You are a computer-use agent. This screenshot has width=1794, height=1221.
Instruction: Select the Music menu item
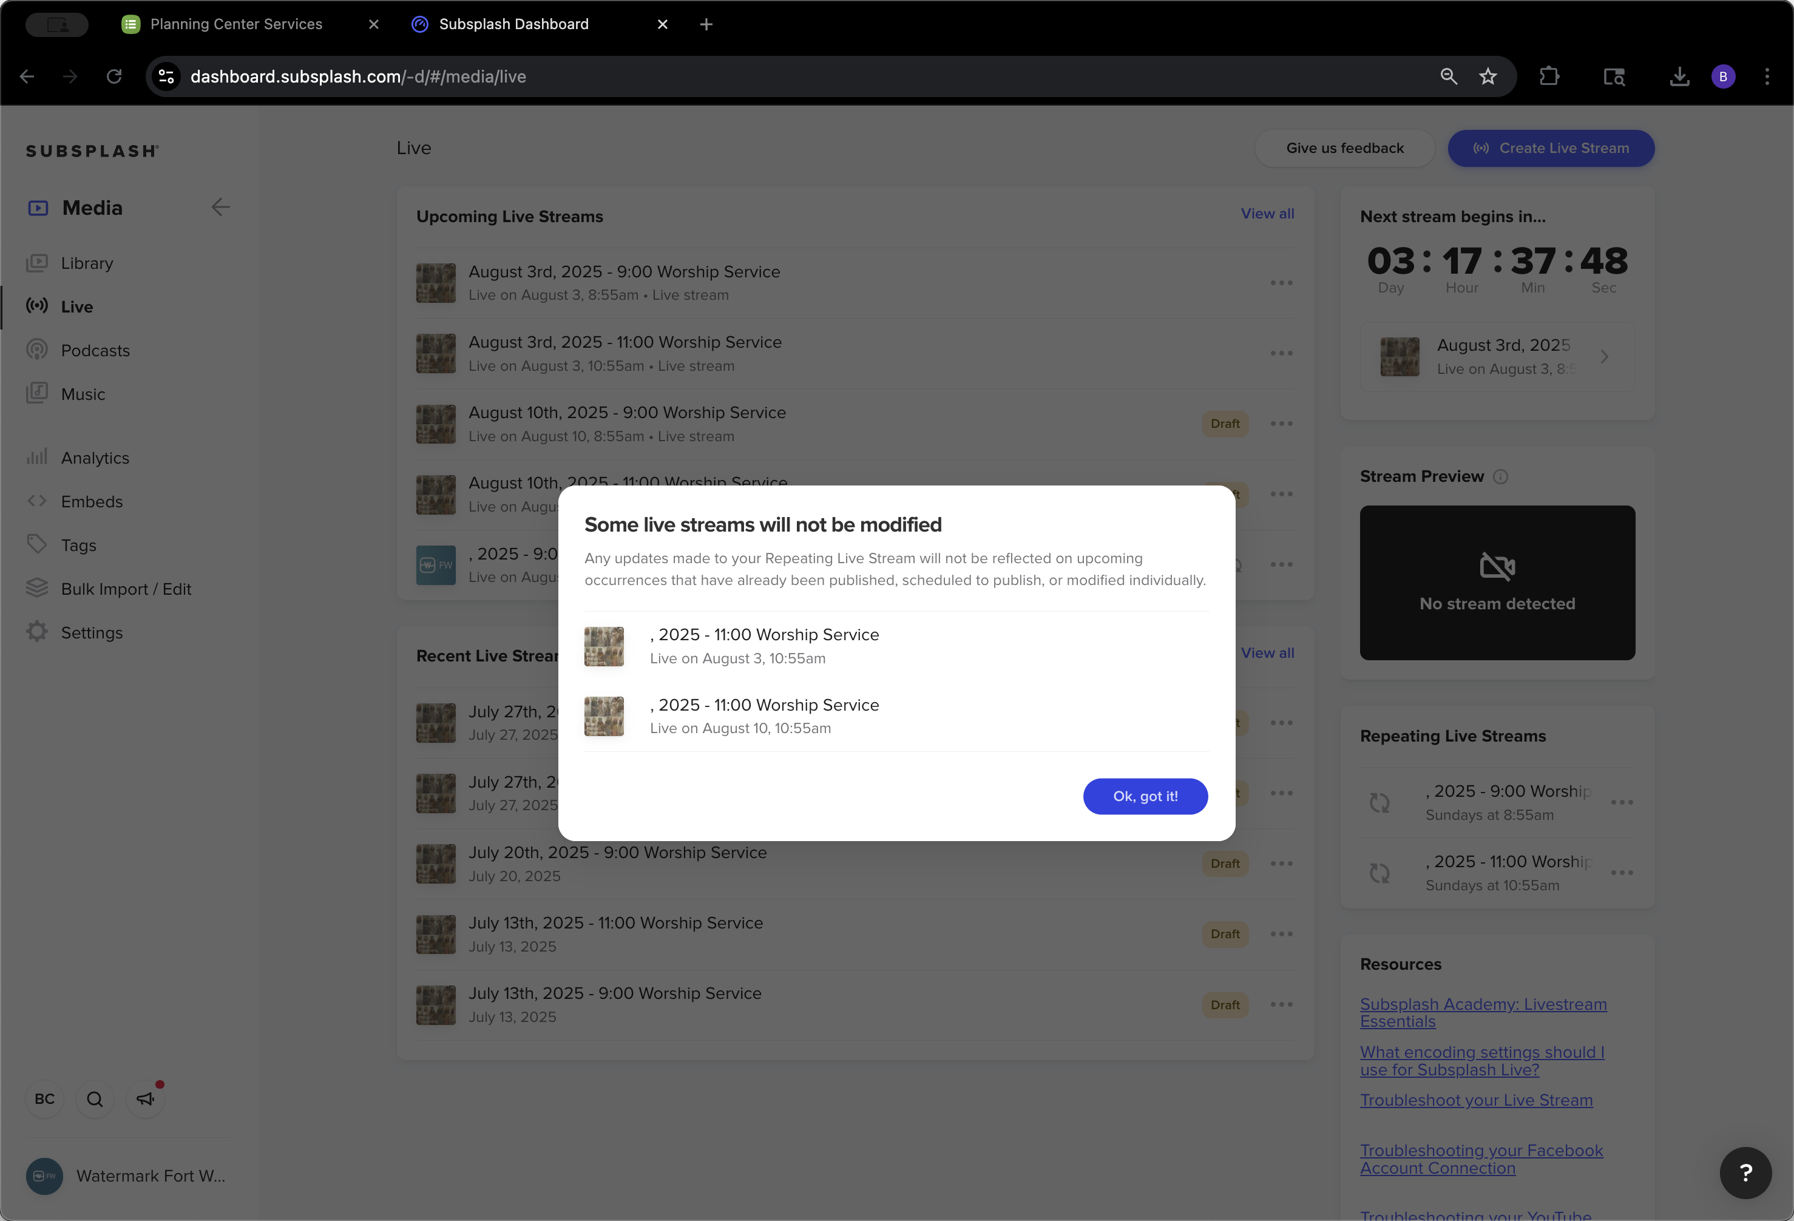[83, 394]
